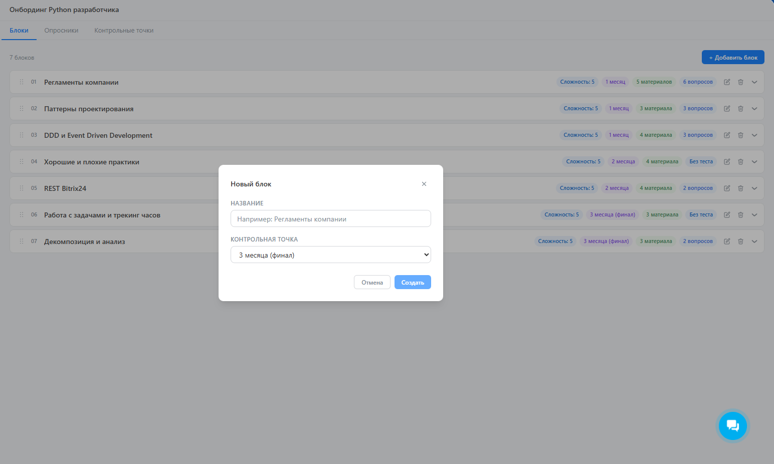774x464 pixels.
Task: Expand the Регламенты компании block chevron
Action: tap(754, 82)
